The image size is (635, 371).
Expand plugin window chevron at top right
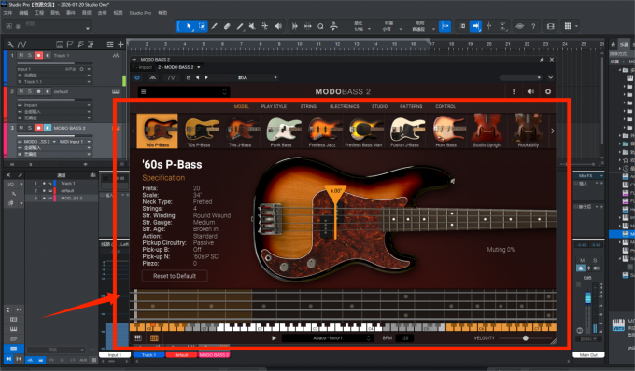(x=550, y=77)
